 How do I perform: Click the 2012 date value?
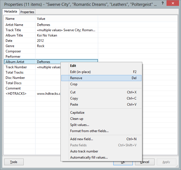pos(40,41)
